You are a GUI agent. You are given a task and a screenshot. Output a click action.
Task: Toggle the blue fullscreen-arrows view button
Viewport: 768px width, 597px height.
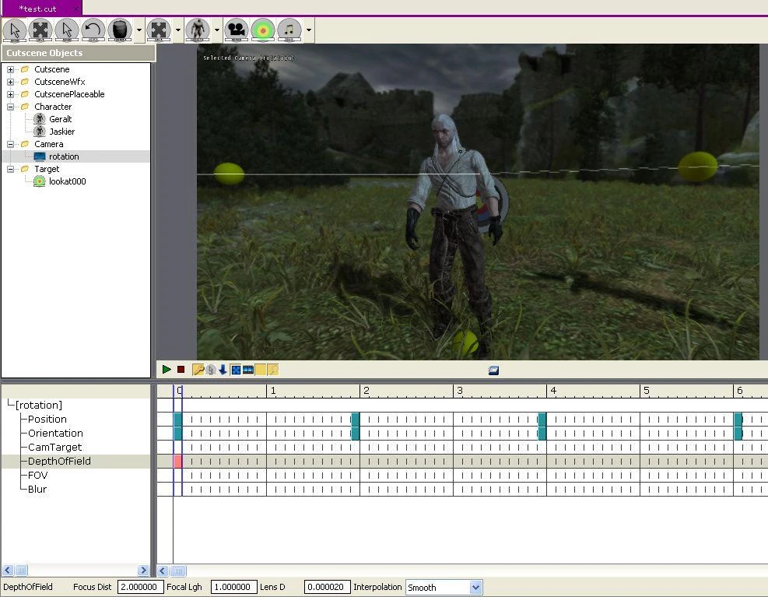click(x=236, y=370)
